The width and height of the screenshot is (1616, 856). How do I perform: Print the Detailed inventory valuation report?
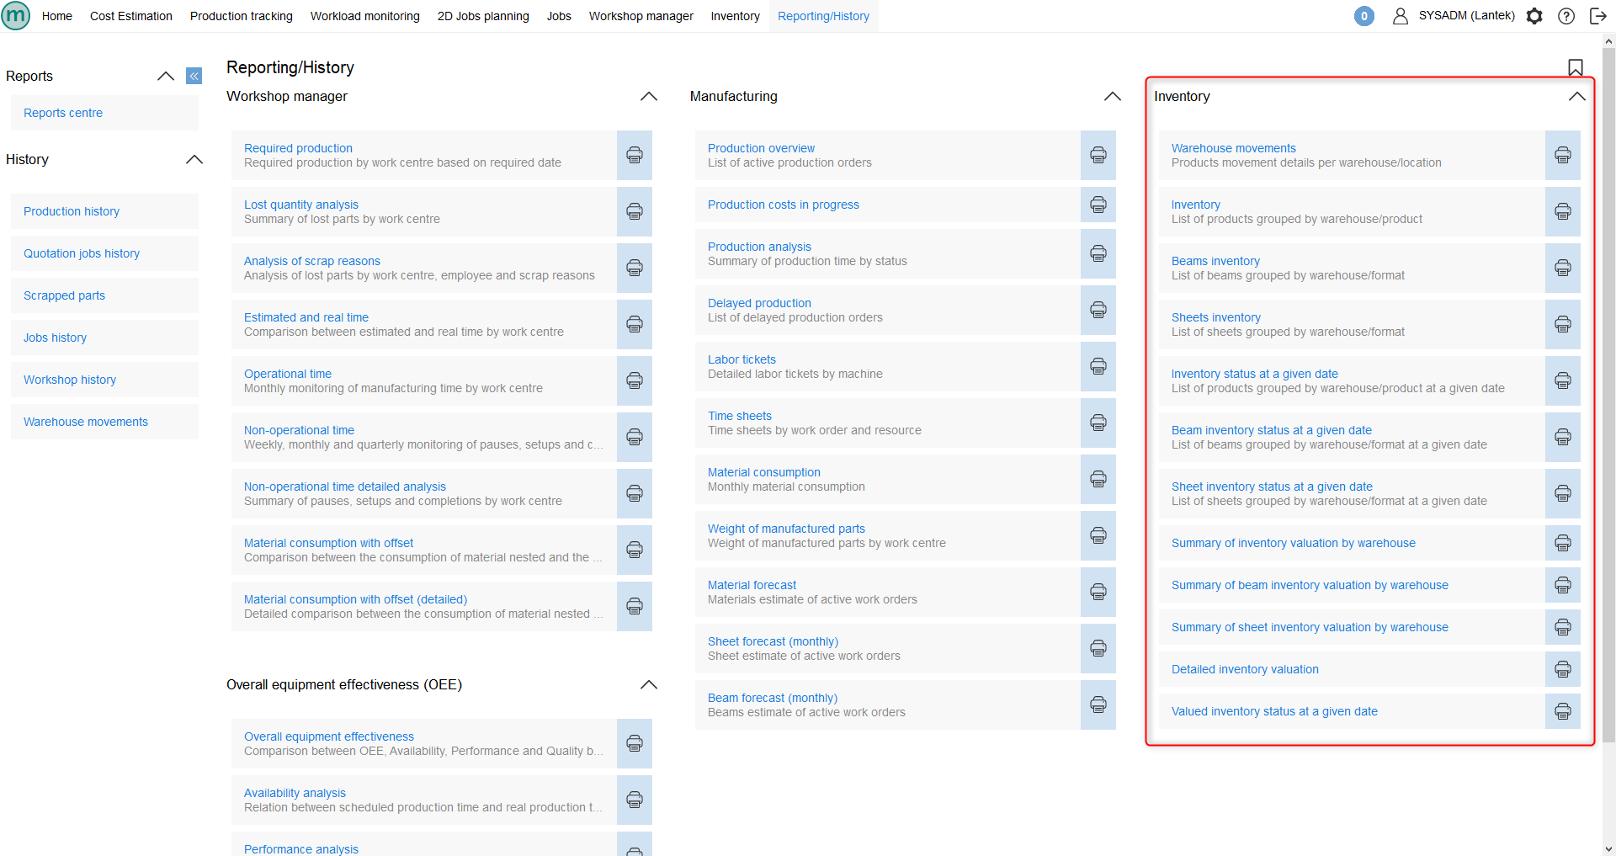[1562, 669]
